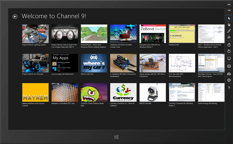The height and width of the screenshot is (144, 233).
Task: Click 'ScriptTD: Tower Defense Made Easy' caption
Action: pos(92,104)
